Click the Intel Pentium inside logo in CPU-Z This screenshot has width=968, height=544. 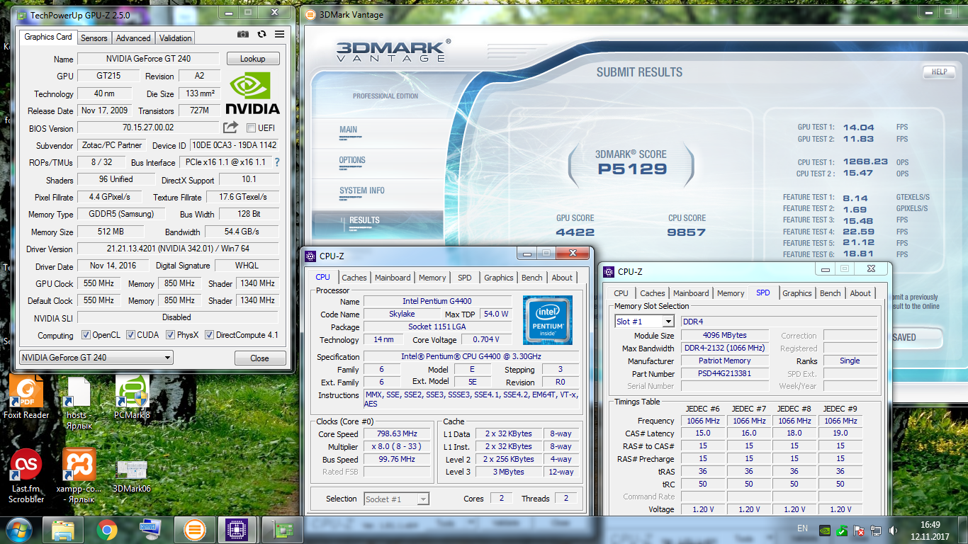(x=548, y=320)
